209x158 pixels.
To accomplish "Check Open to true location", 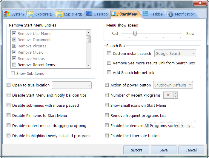I will (x=9, y=85).
